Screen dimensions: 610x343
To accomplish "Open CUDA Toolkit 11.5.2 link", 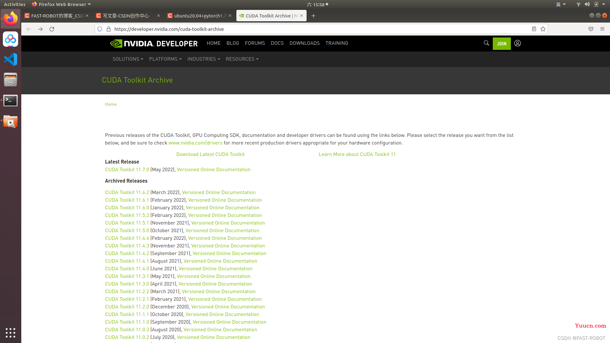I will pos(127,215).
